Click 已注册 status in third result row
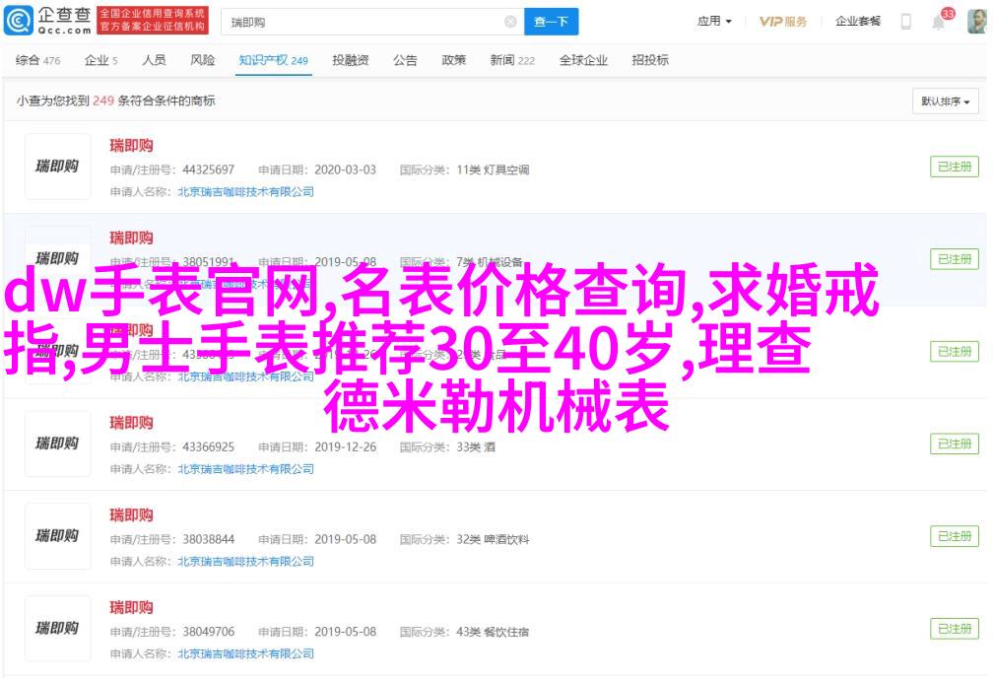The image size is (993, 682). [955, 352]
